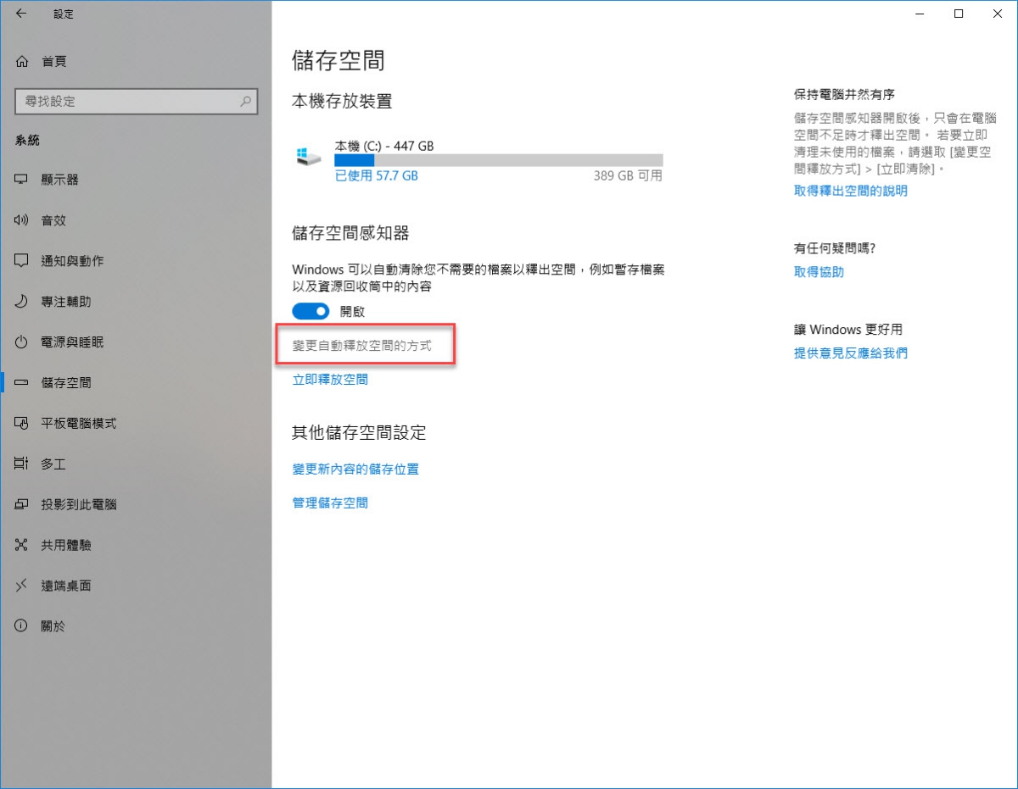Click 提供意見反應給我們 link

[851, 353]
